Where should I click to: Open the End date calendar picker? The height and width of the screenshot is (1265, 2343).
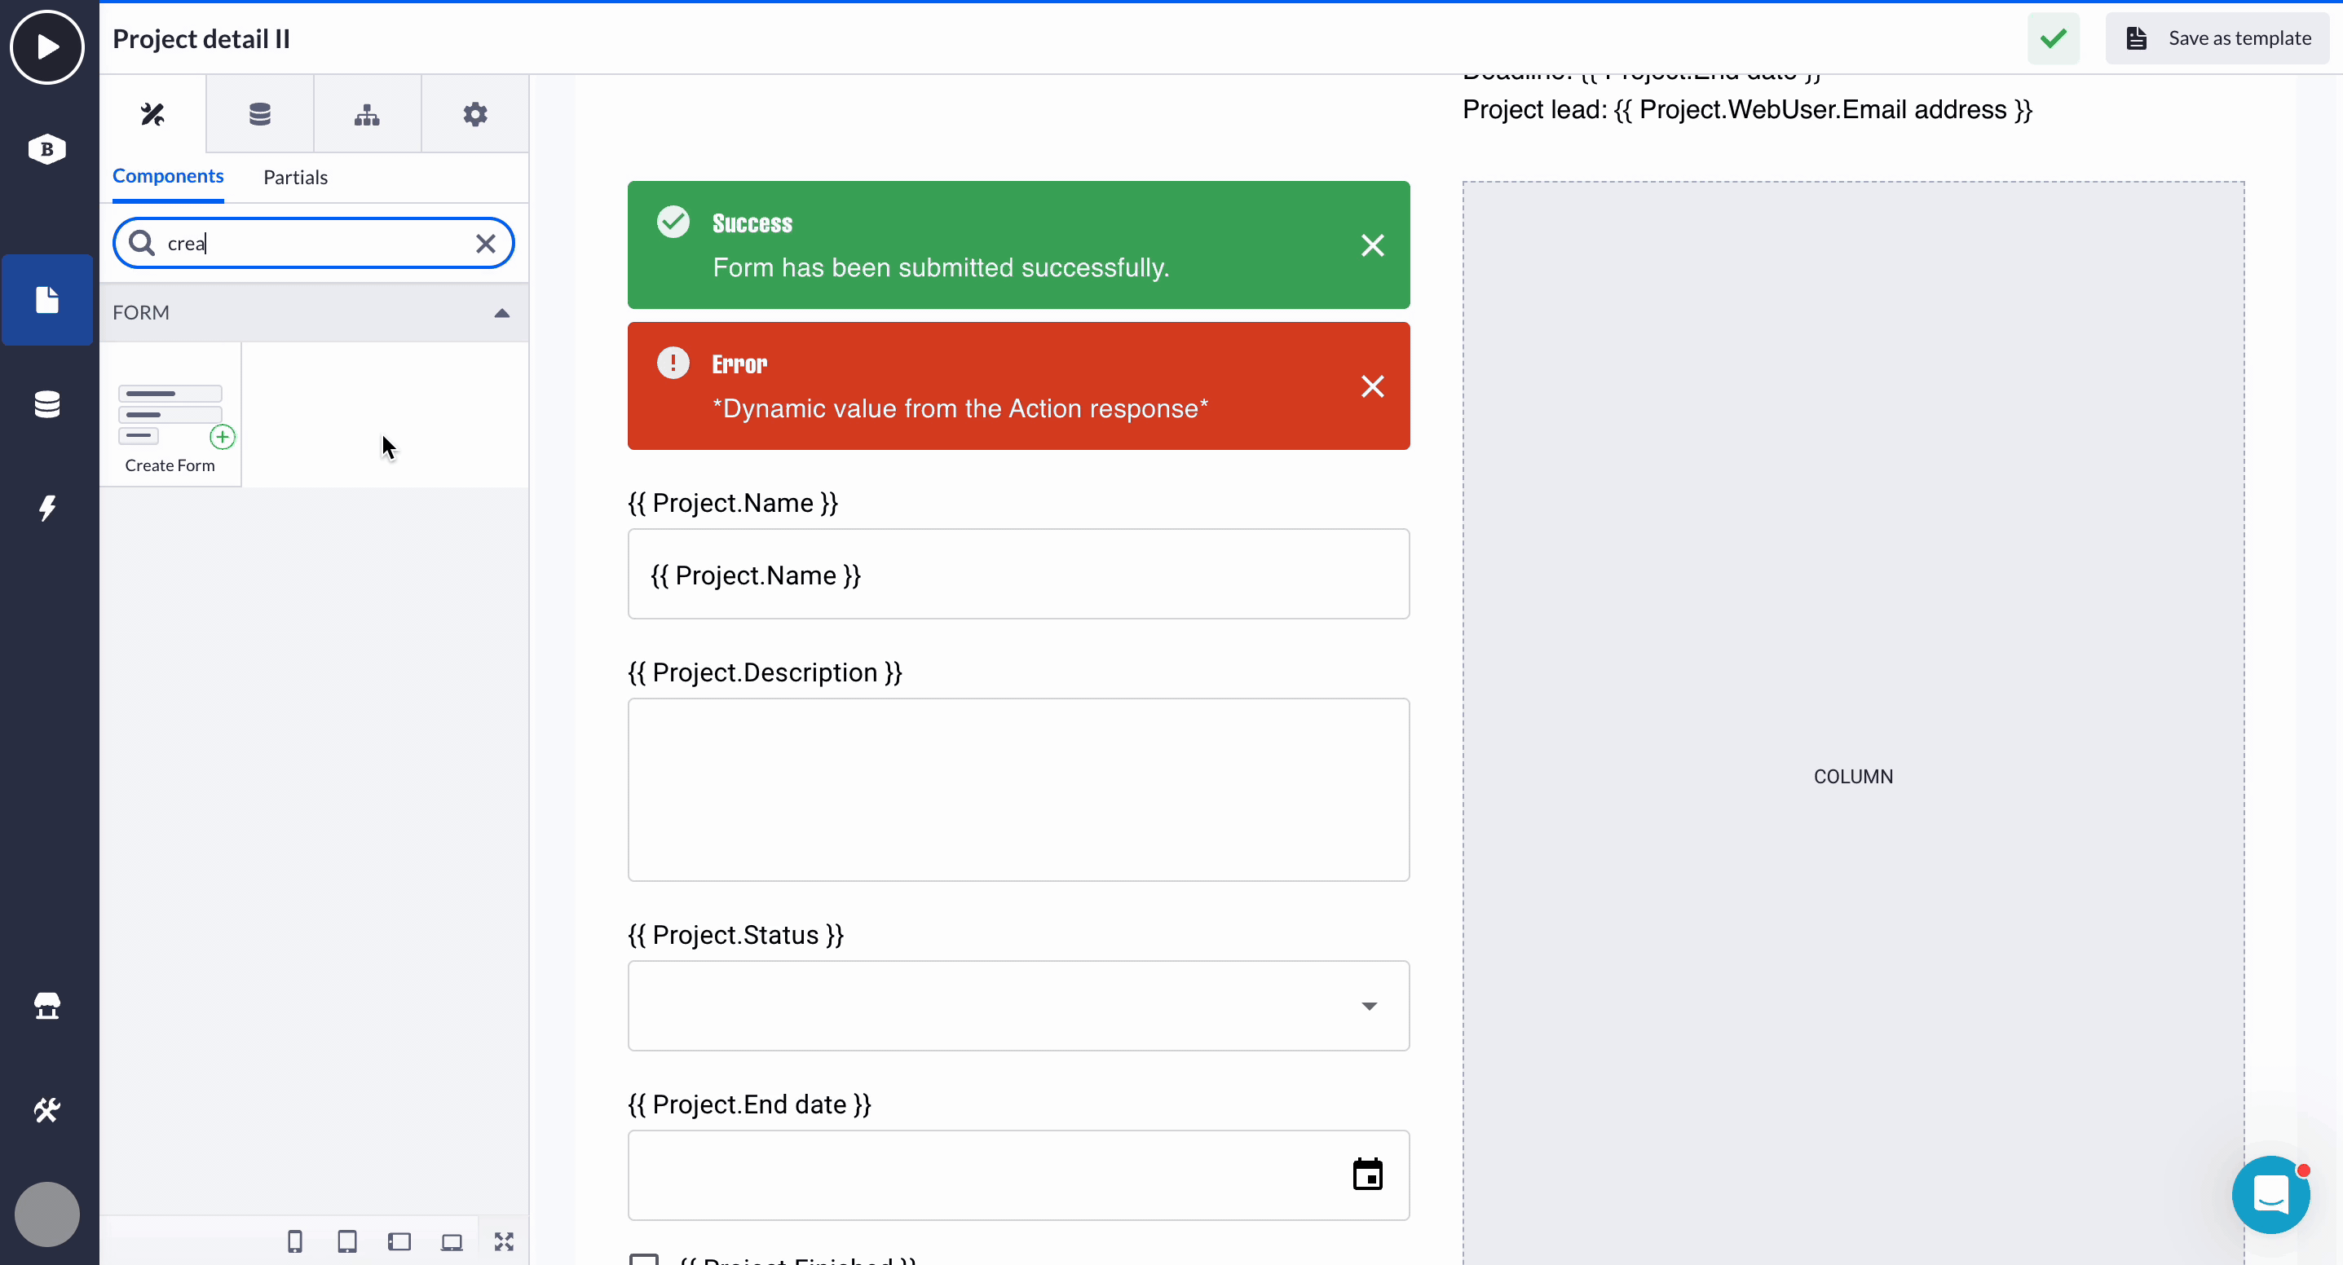pos(1368,1174)
